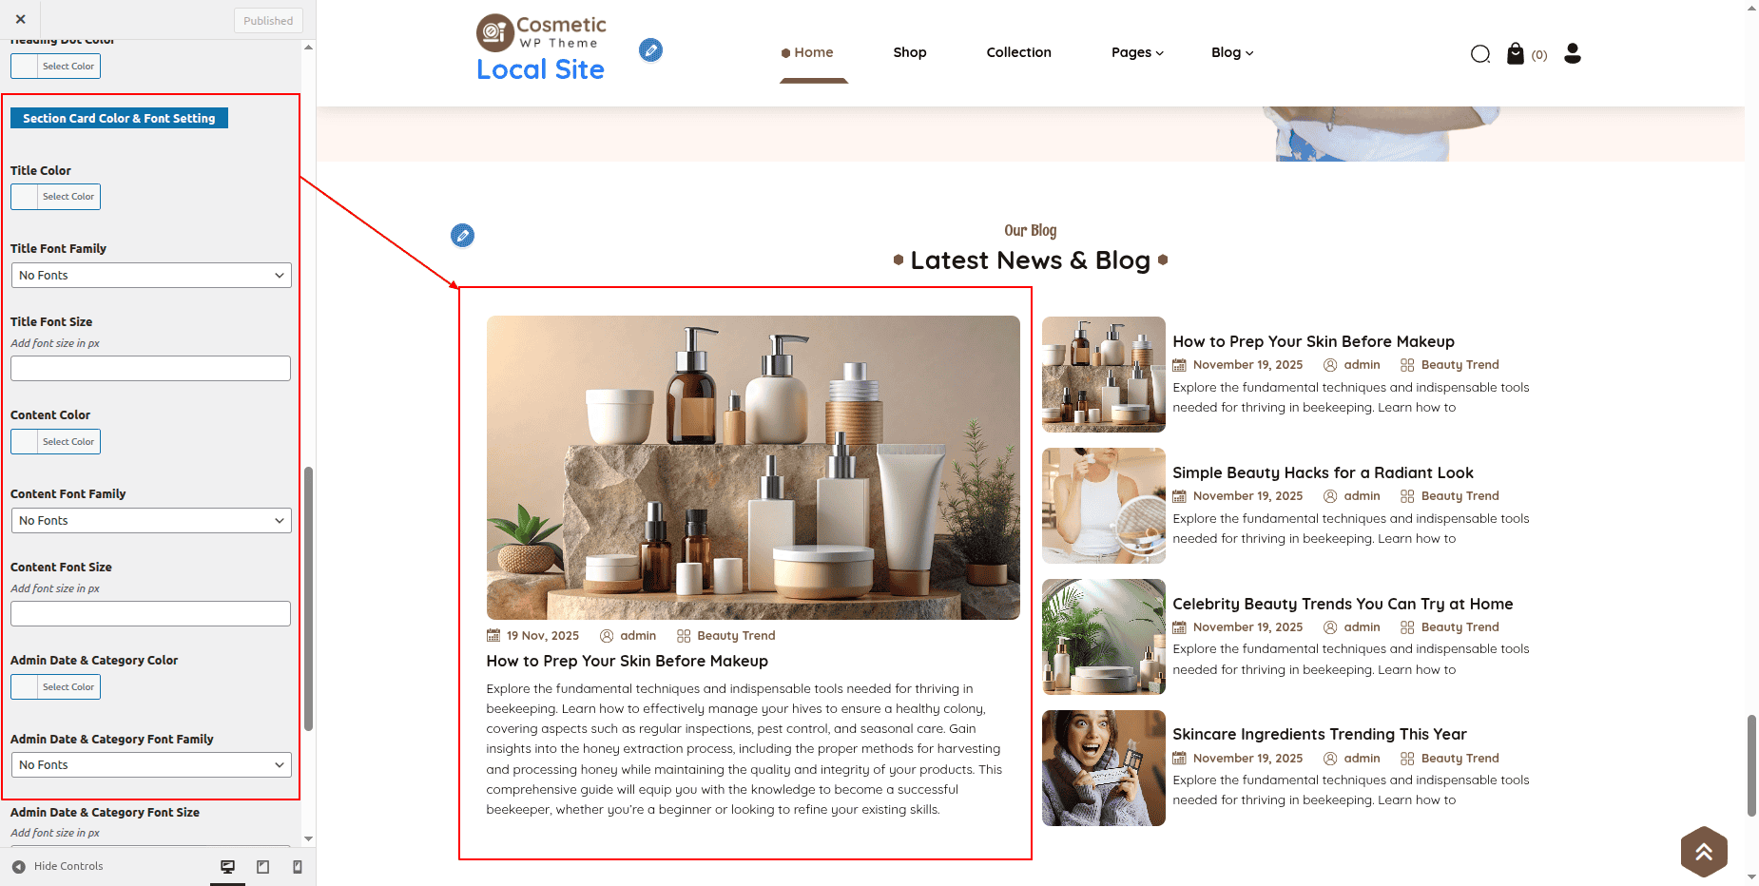Click the edit pencil beside site logo
The height and width of the screenshot is (886, 1759).
(650, 50)
